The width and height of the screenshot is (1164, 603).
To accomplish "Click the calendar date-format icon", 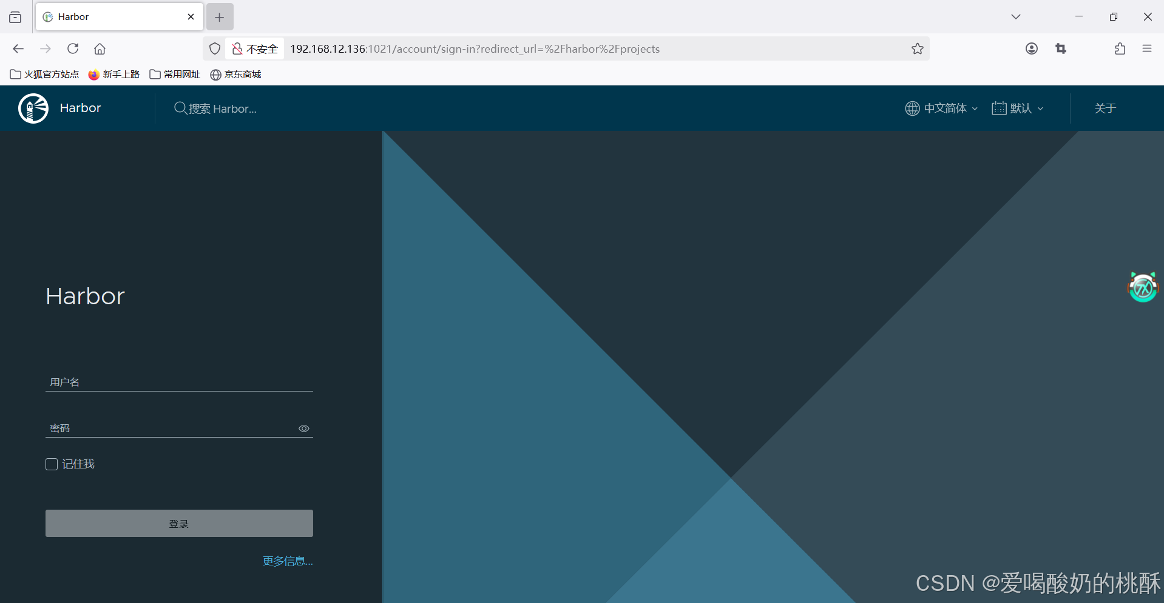I will coord(999,108).
